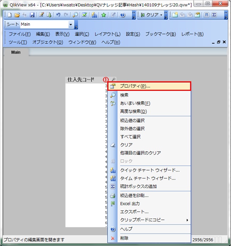Open the 設定(S) menu
231x246 pixels.
[x=133, y=34]
